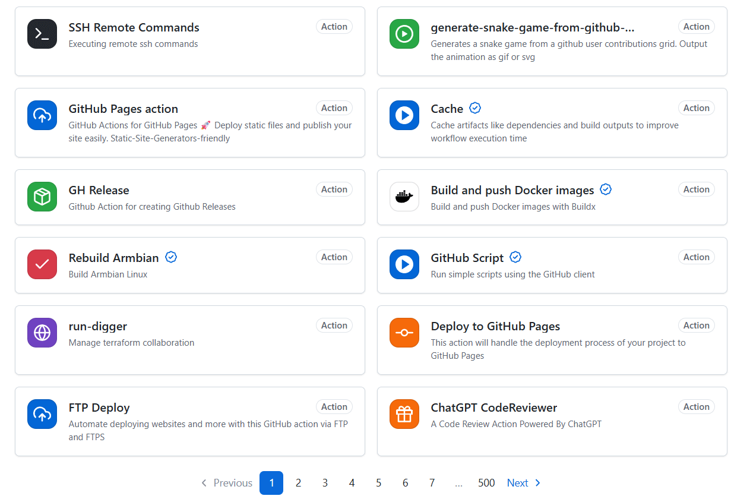Image resolution: width=750 pixels, height=499 pixels.
Task: Click the run-digger purple globe icon
Action: point(42,333)
